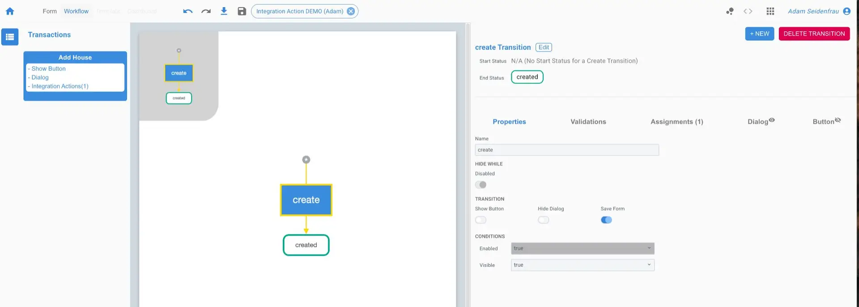The height and width of the screenshot is (307, 859).
Task: Select the large create transition node
Action: (x=306, y=200)
